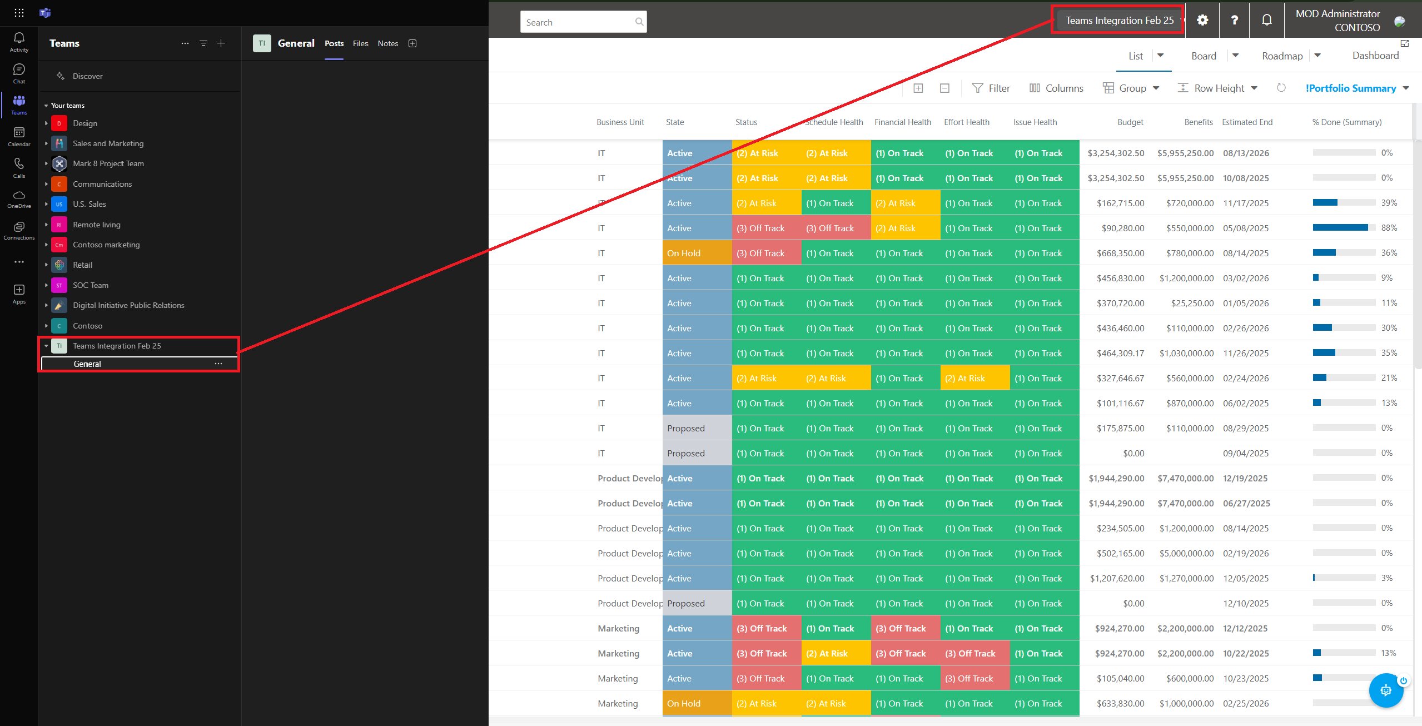Viewport: 1422px width, 726px height.
Task: Open OneDrive in the Teams sidebar
Action: click(19, 199)
